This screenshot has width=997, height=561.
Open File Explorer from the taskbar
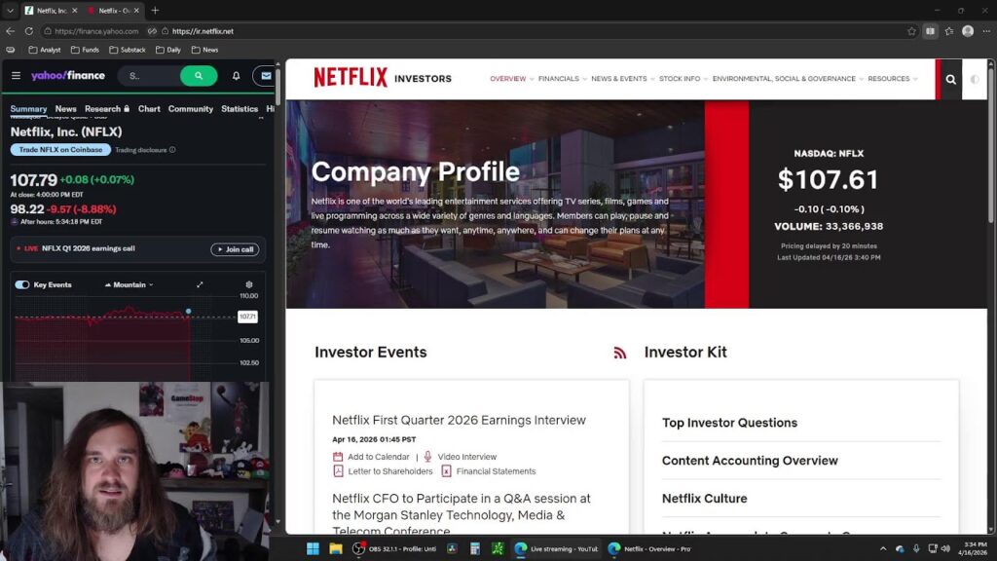pyautogui.click(x=336, y=548)
